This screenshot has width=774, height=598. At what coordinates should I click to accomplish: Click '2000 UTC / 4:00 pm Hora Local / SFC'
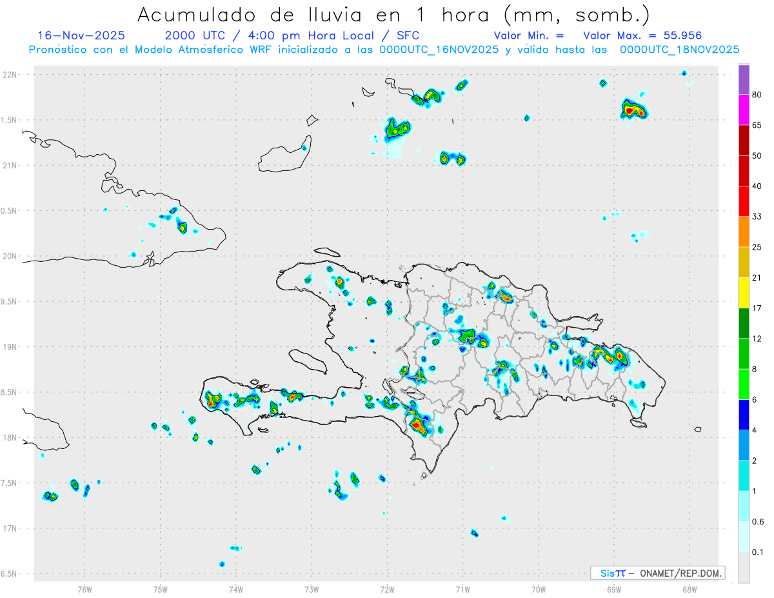point(292,35)
